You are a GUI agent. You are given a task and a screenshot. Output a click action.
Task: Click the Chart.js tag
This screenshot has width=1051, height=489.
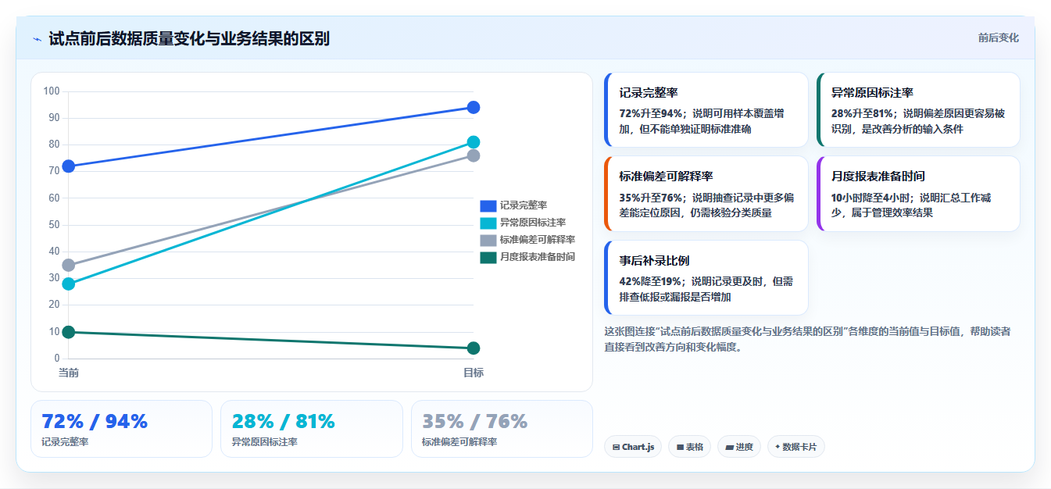[634, 447]
